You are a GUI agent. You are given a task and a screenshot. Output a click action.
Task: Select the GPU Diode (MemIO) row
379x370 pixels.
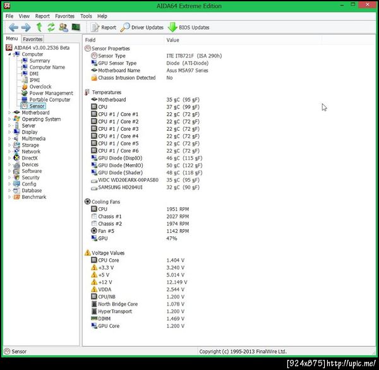147,165
